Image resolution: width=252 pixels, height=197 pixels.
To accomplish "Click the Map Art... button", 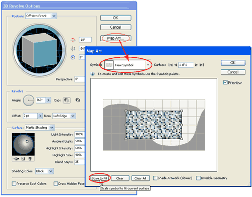I will pyautogui.click(x=115, y=38).
